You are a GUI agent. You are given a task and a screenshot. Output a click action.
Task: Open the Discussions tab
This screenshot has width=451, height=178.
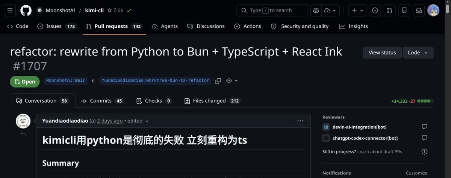tap(206, 26)
